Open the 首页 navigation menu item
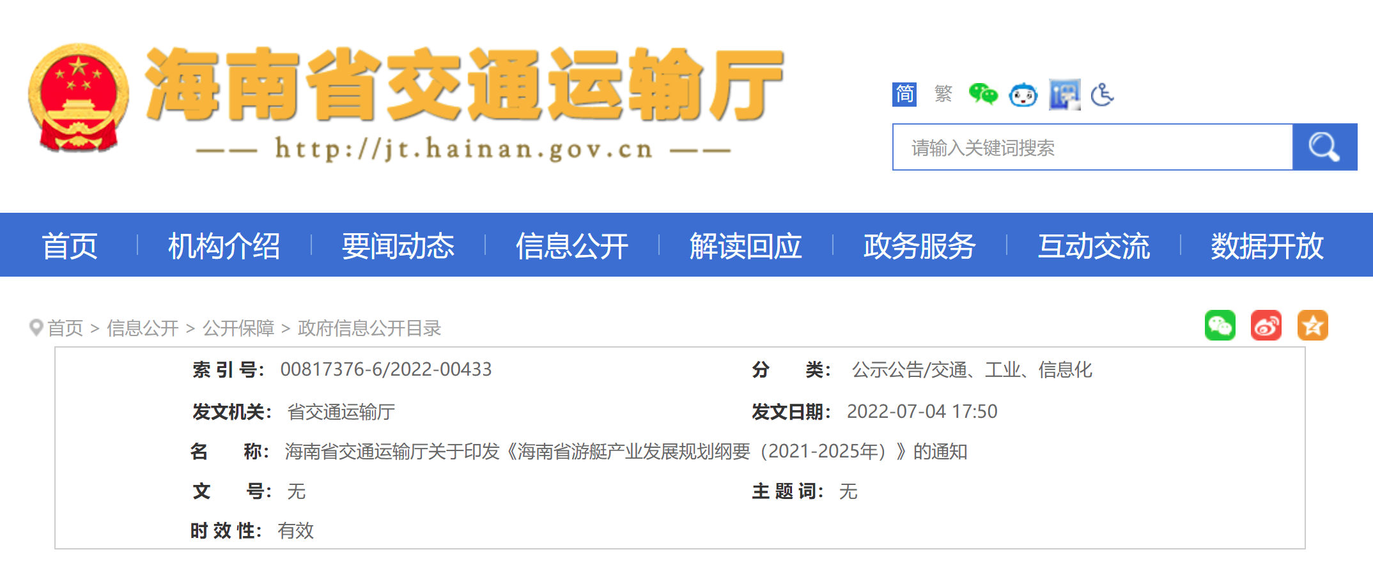 pos(70,246)
